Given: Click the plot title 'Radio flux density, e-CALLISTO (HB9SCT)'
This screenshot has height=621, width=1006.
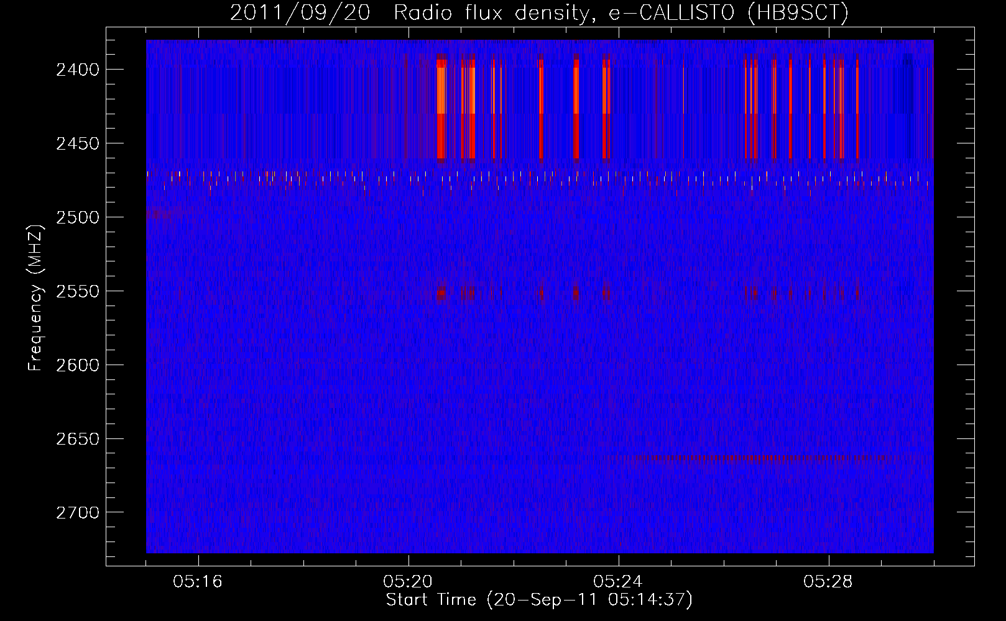Looking at the screenshot, I should click(x=621, y=12).
